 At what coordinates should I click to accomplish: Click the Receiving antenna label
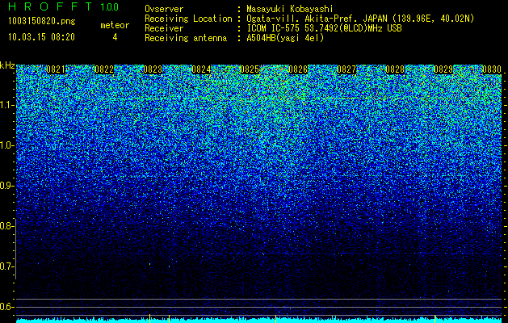(x=186, y=38)
